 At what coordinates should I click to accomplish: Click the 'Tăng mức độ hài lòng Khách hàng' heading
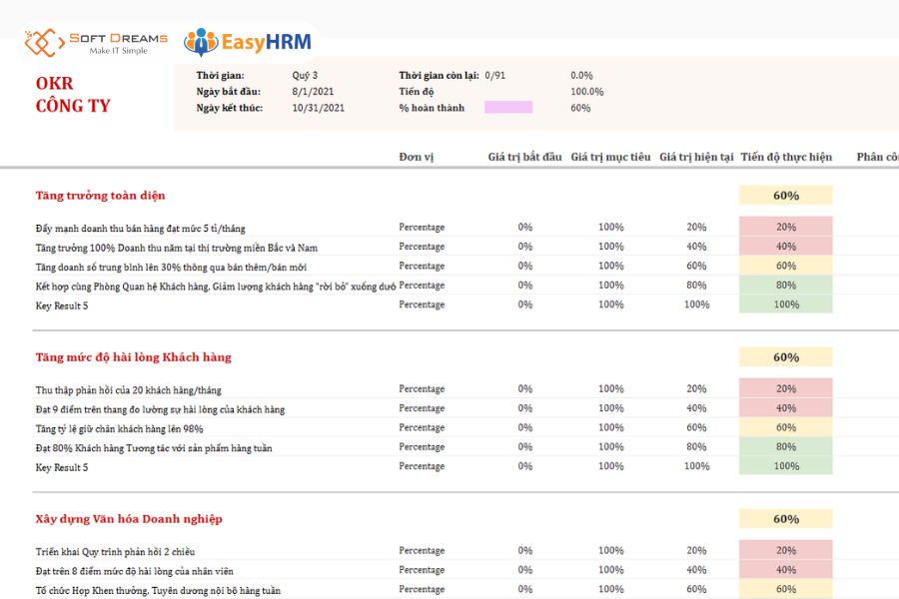pyautogui.click(x=133, y=356)
